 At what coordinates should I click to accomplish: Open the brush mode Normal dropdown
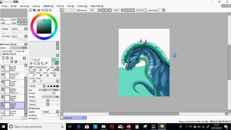coord(37,86)
